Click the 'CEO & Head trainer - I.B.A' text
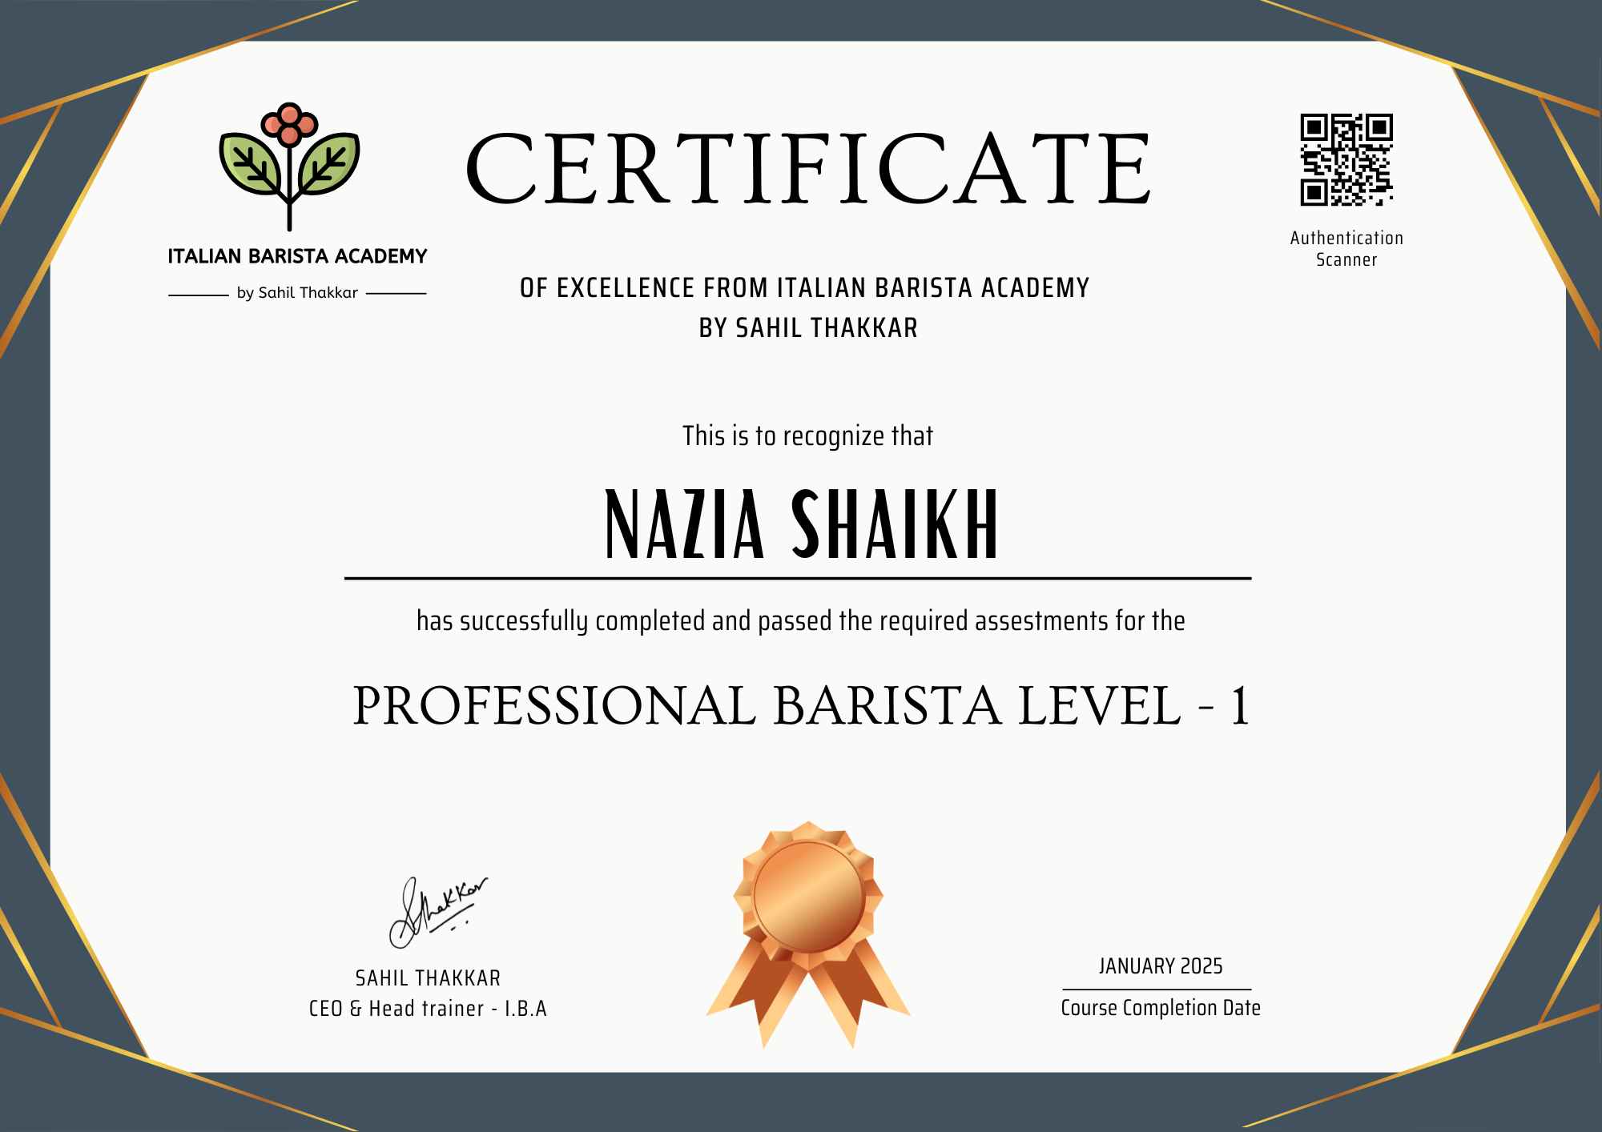This screenshot has width=1602, height=1132. click(x=428, y=1009)
